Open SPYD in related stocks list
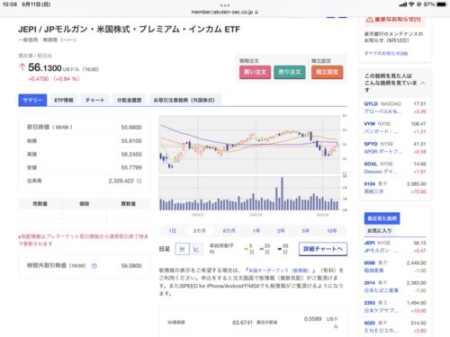The image size is (450, 337). [395, 147]
